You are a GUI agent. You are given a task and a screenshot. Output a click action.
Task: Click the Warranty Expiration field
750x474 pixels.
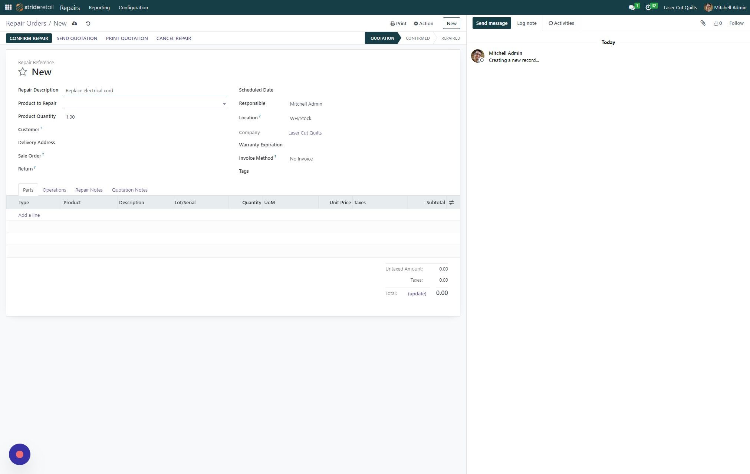[368, 145]
